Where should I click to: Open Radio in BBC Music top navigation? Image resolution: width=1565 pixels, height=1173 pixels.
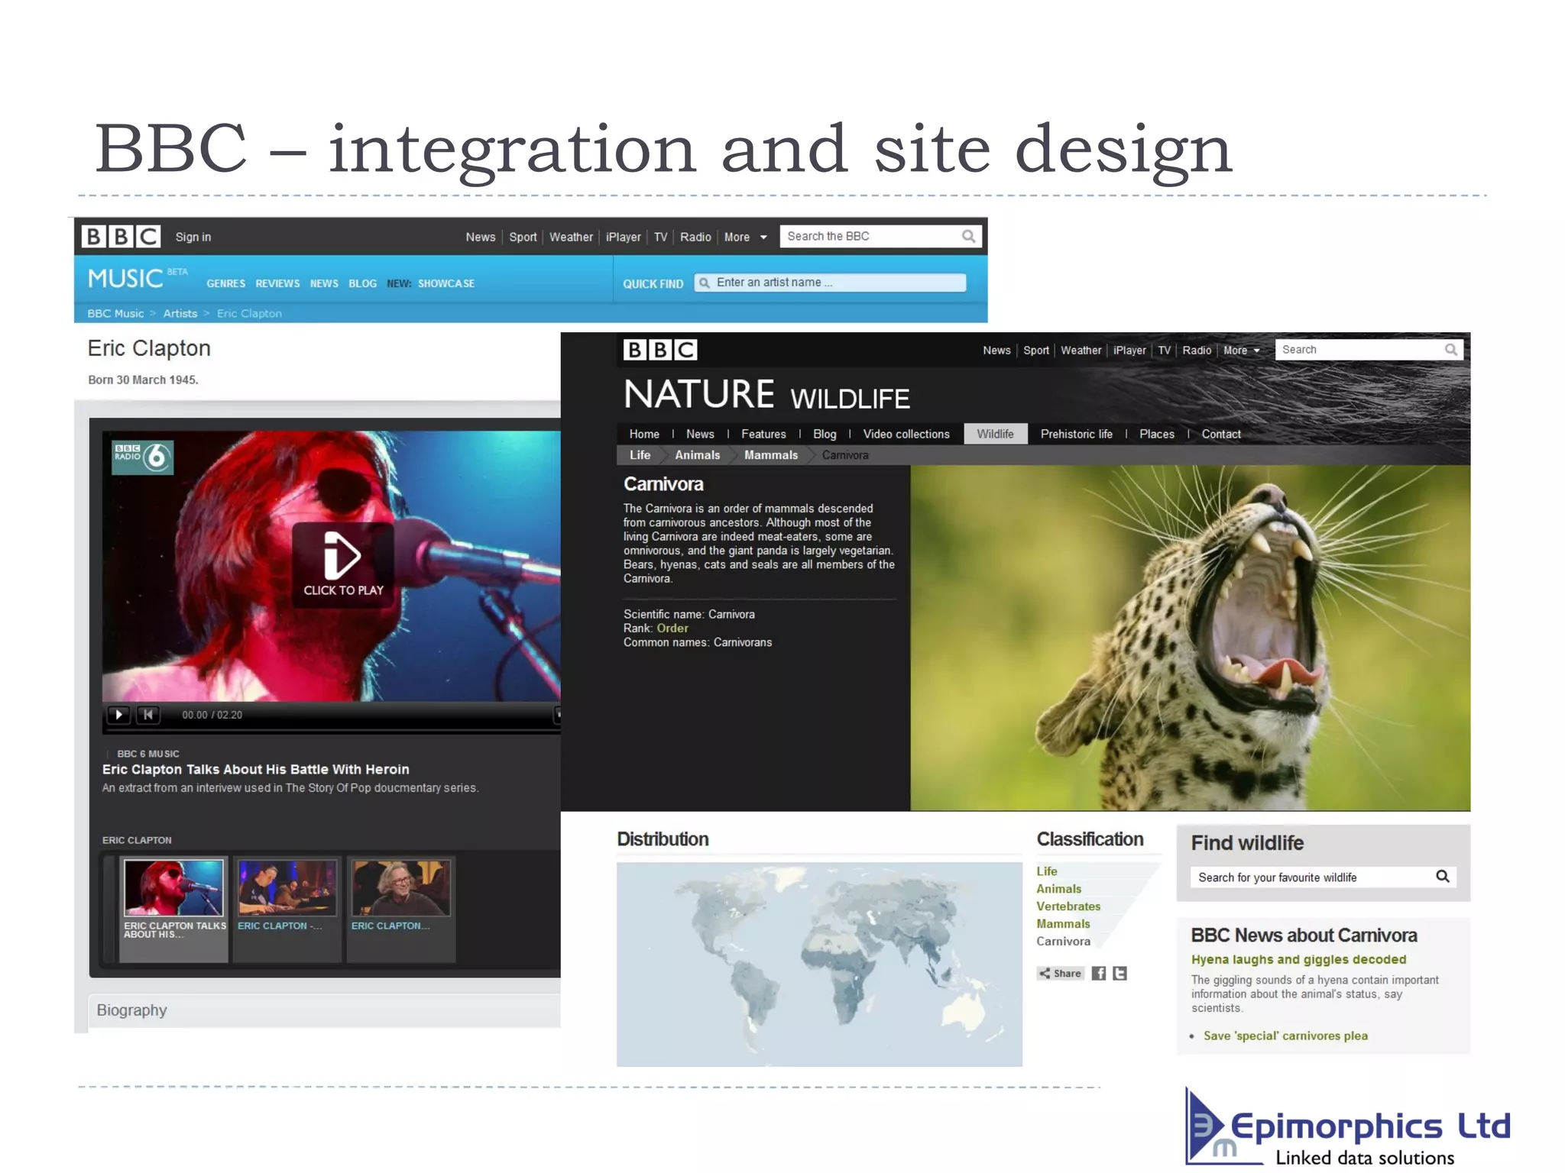tap(695, 238)
